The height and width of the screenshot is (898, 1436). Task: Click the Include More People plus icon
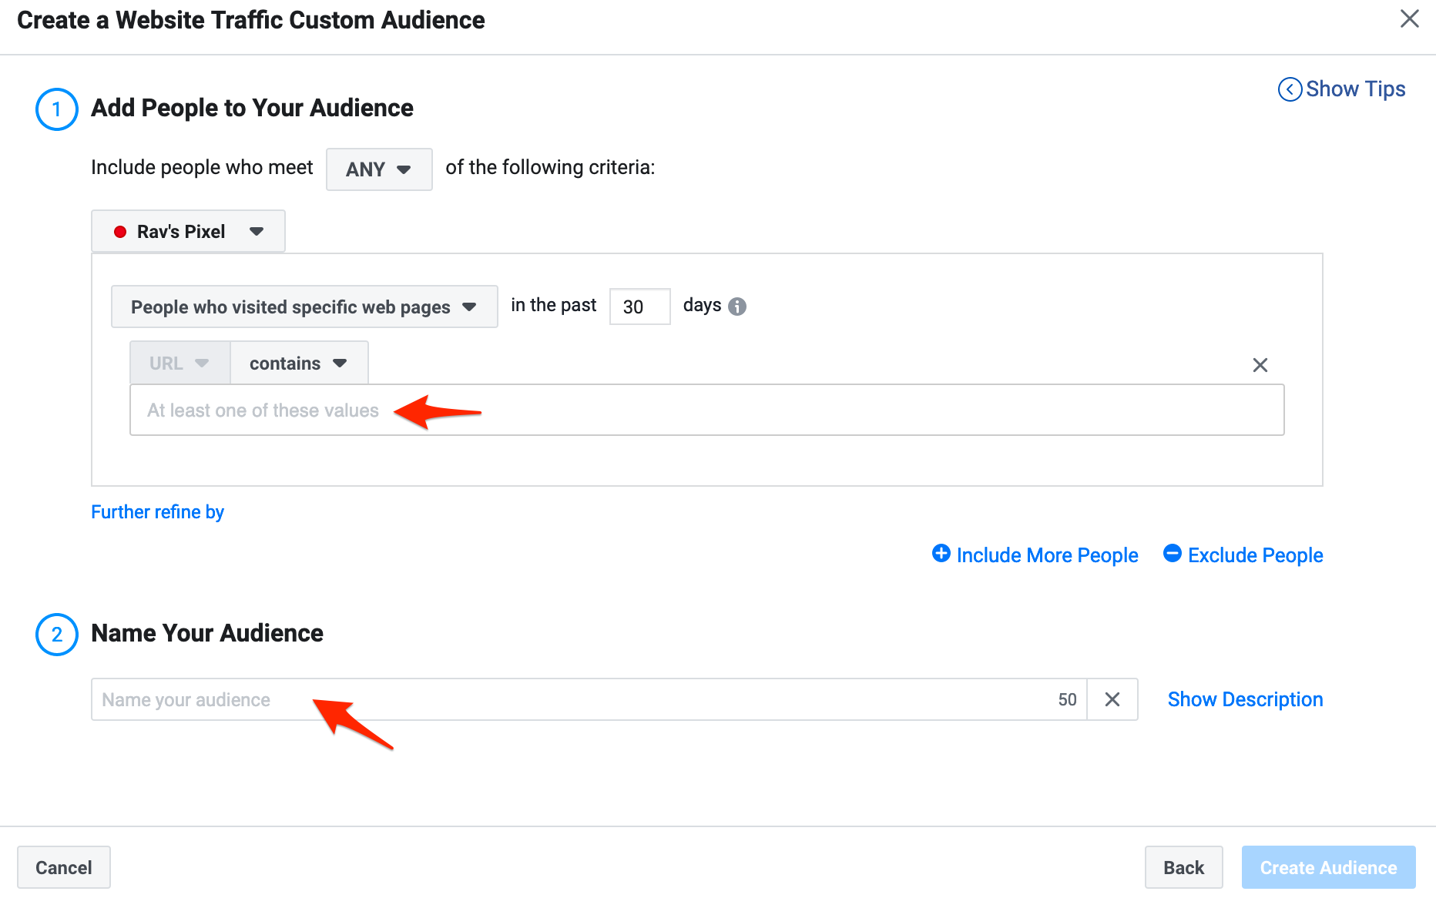point(941,553)
